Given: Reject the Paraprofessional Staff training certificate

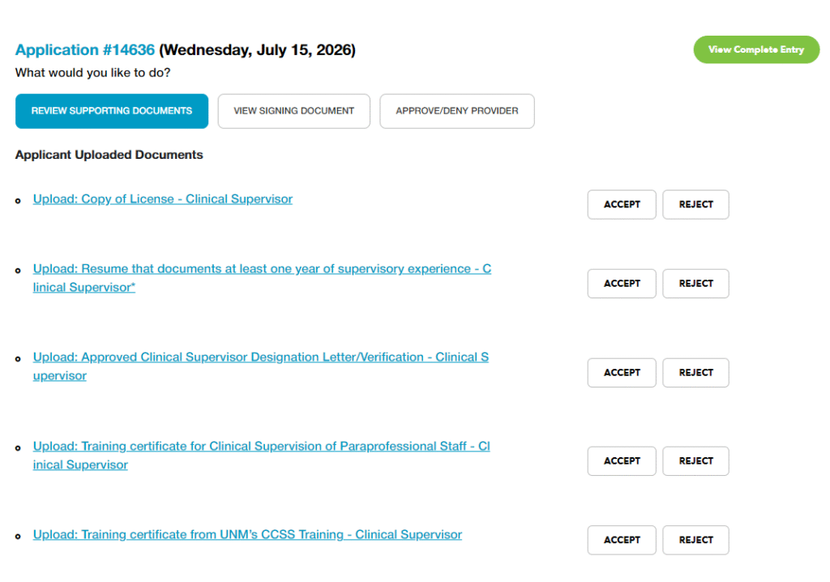Looking at the screenshot, I should point(695,461).
